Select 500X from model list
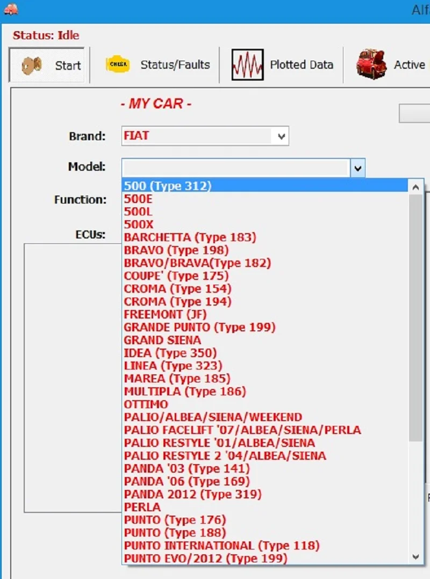This screenshot has height=579, width=430. click(264, 225)
